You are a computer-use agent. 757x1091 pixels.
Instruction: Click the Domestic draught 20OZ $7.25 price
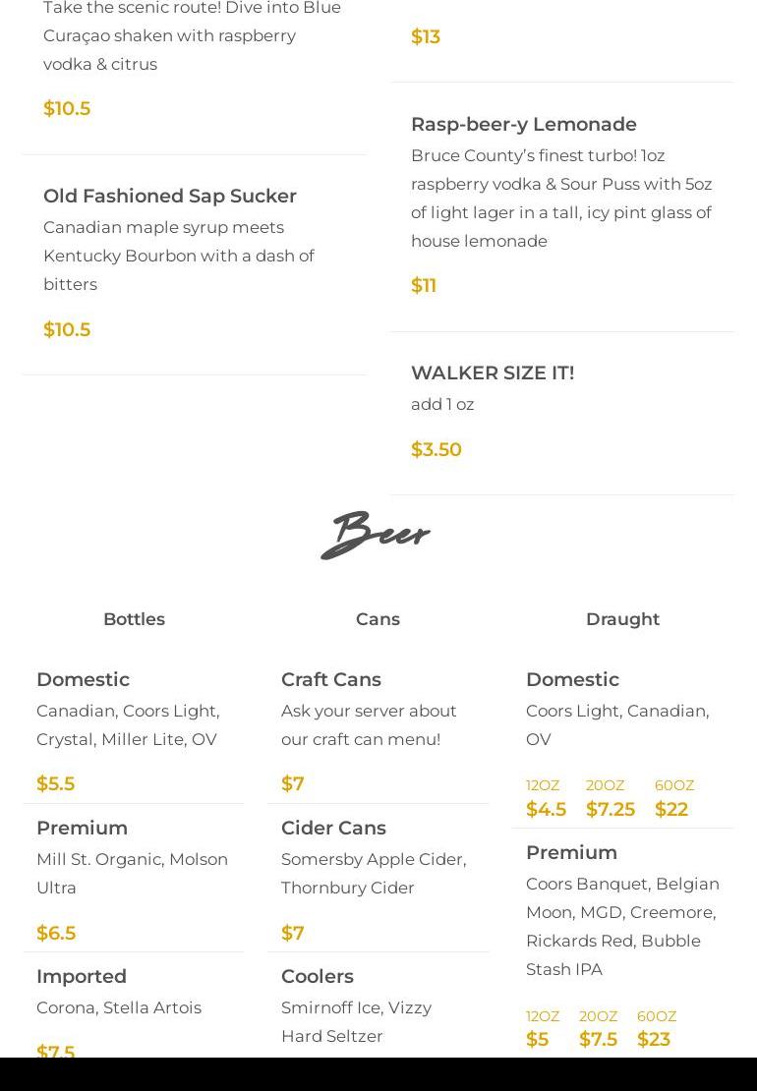tap(611, 809)
